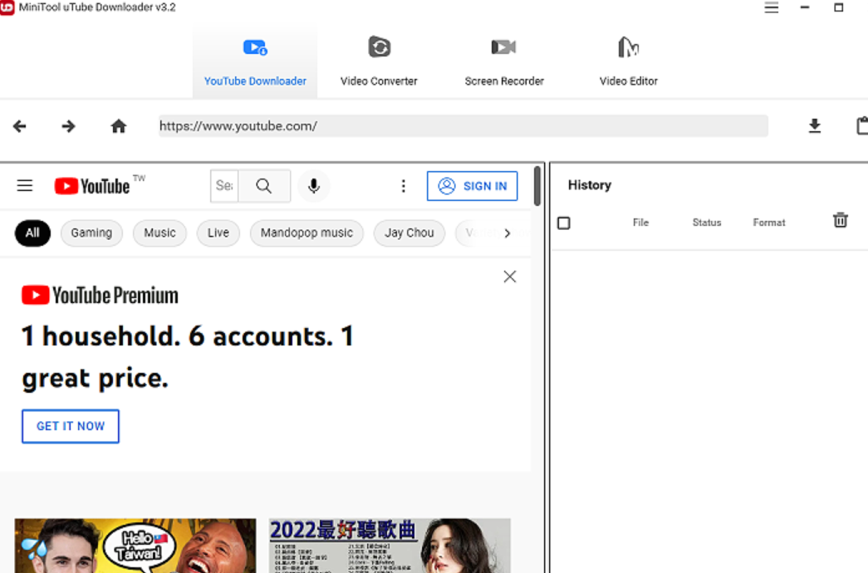Go forward with the right arrow
This screenshot has height=573, width=868.
tap(69, 126)
